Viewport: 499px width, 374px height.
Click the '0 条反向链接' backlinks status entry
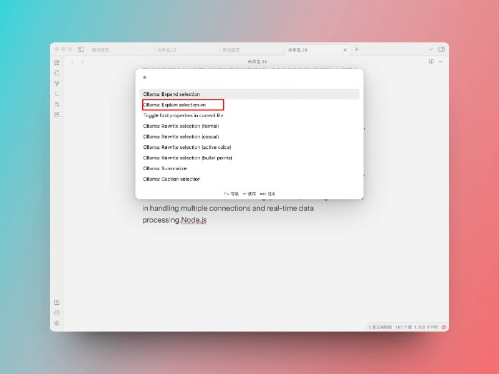coord(380,327)
